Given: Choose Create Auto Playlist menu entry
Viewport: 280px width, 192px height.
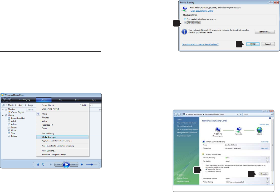Looking at the screenshot, I should pos(62,109).
